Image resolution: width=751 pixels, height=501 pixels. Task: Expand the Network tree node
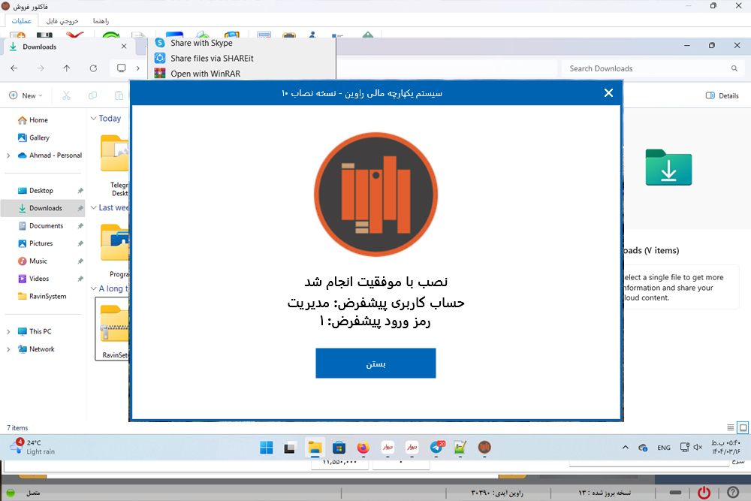point(8,349)
